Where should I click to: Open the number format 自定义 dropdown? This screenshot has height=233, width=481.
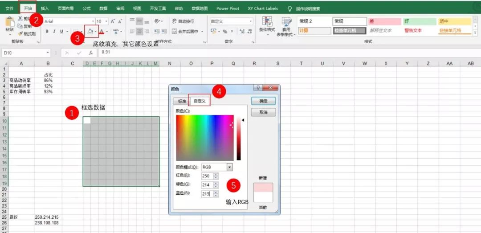251,21
